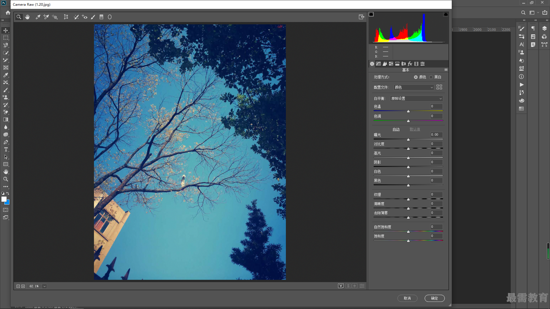
Task: Swap foreground and background colors
Action: pyautogui.click(x=8, y=193)
